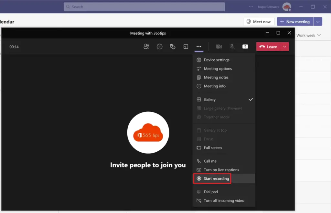Viewport: 331px width, 213px height.
Task: Unmute the microphone
Action: [x=232, y=46]
